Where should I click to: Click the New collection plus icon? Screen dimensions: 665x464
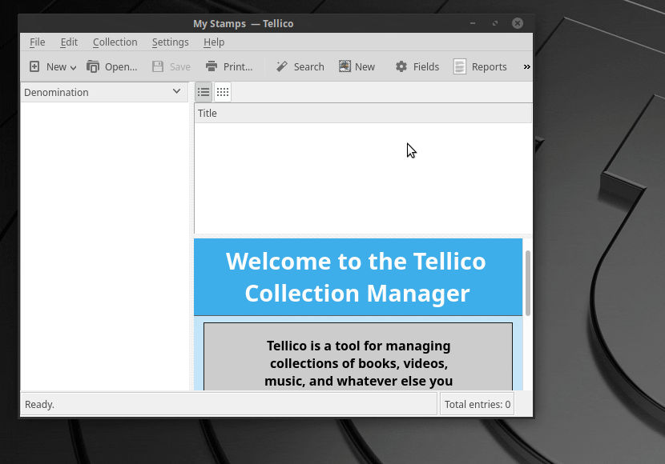(34, 66)
